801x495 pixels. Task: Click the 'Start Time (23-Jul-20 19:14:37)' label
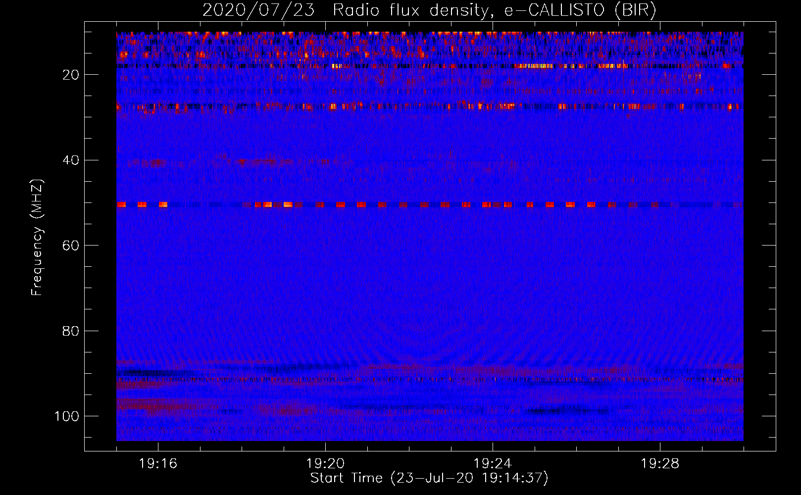[429, 478]
